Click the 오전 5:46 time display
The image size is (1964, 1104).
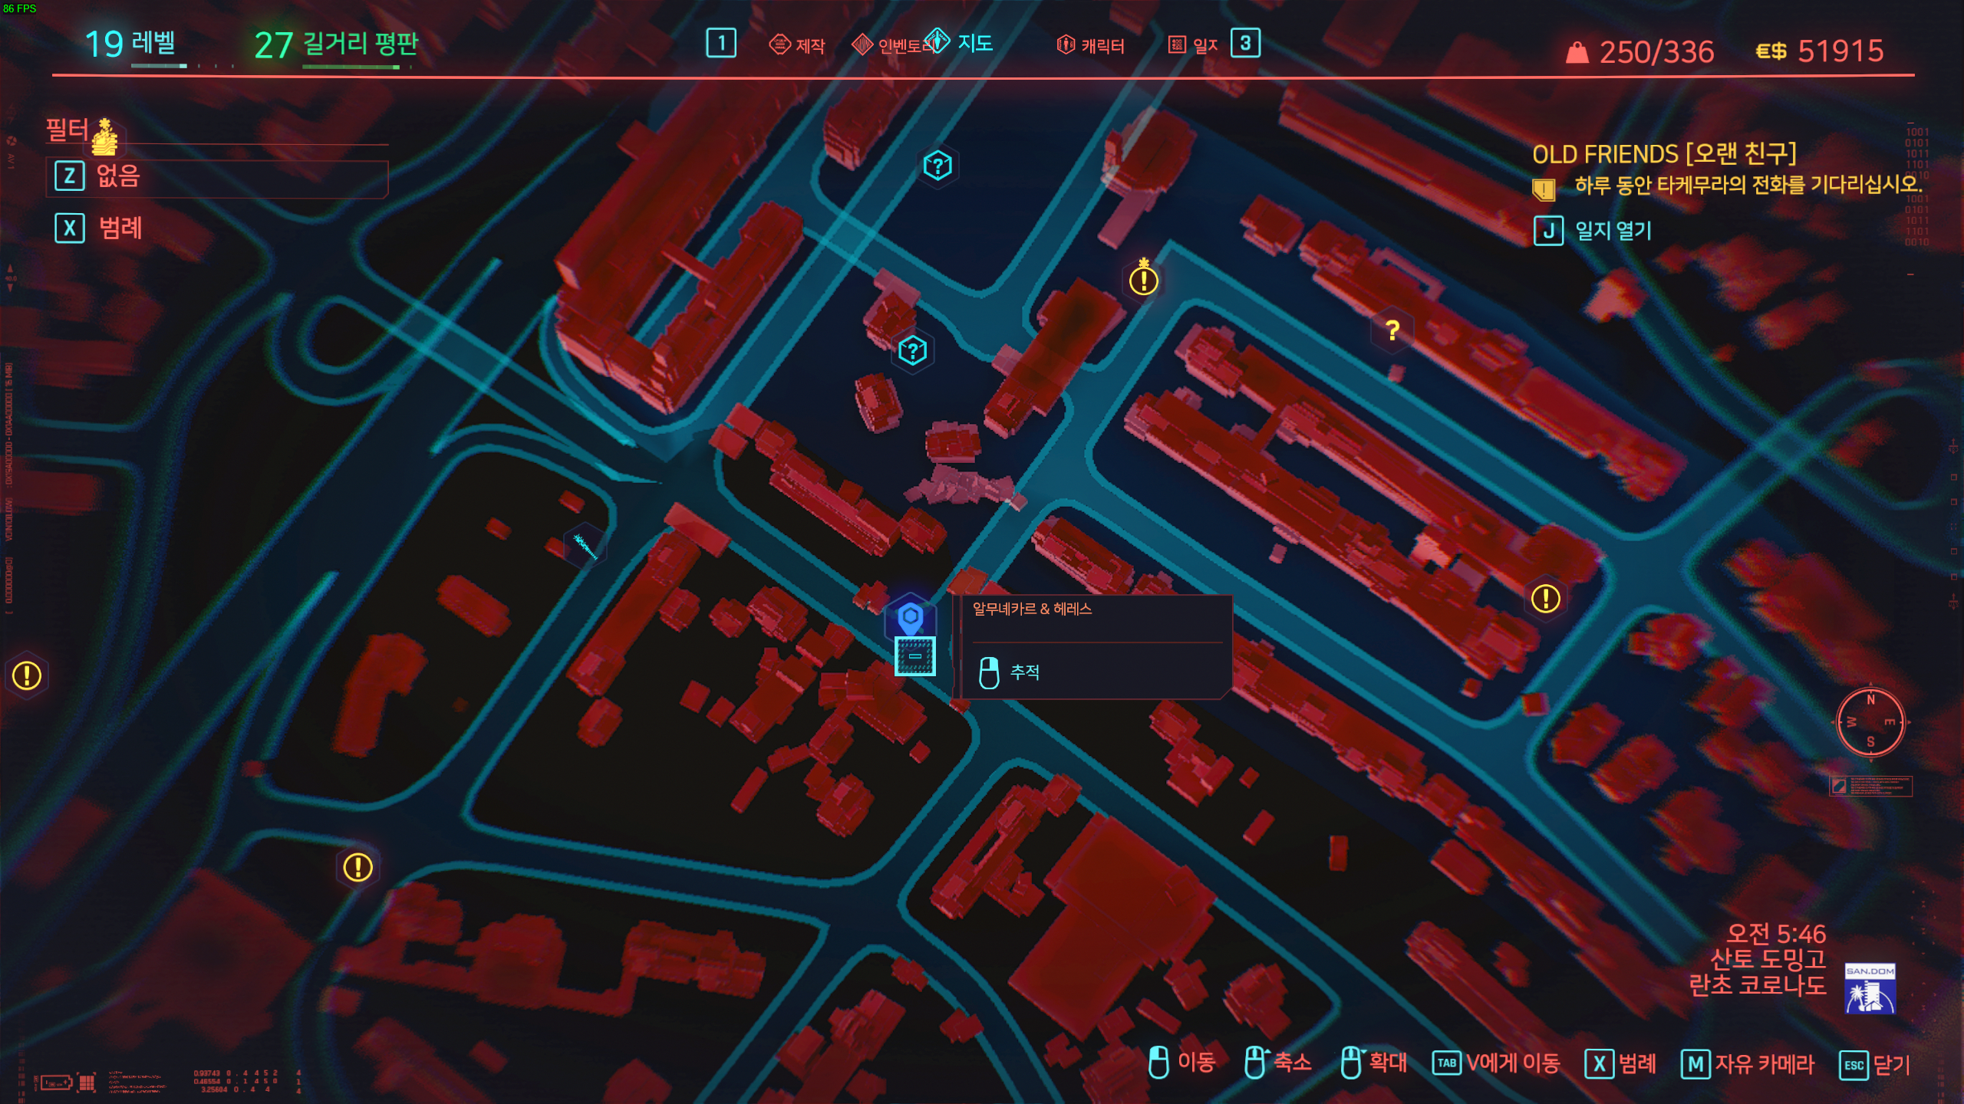1776,933
